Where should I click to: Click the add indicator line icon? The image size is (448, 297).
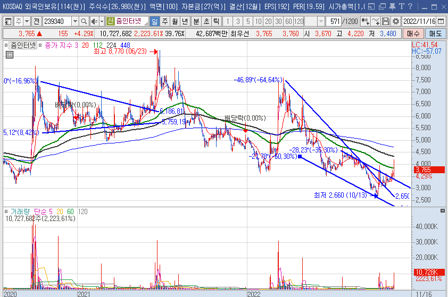tap(375, 21)
